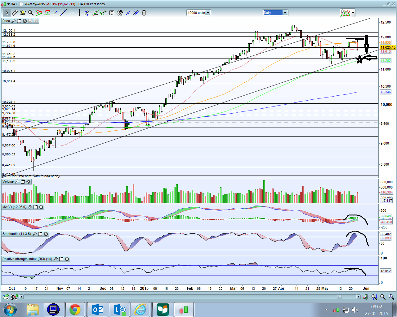Image resolution: width=397 pixels, height=317 pixels.
Task: Open Stochastic panel wrench settings
Action: (34, 234)
